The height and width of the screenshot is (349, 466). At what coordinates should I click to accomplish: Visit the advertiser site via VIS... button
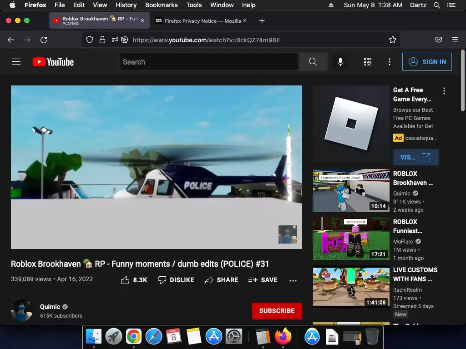tap(415, 157)
